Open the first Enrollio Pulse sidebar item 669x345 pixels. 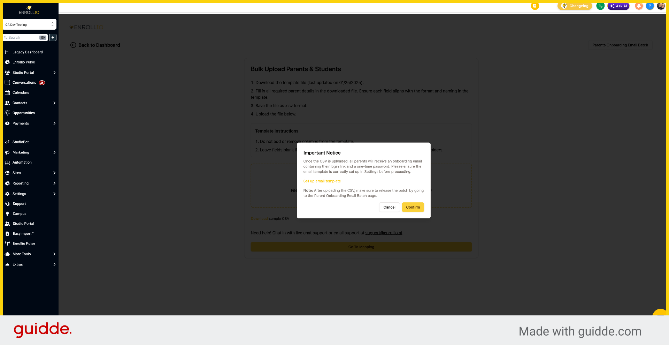click(24, 62)
